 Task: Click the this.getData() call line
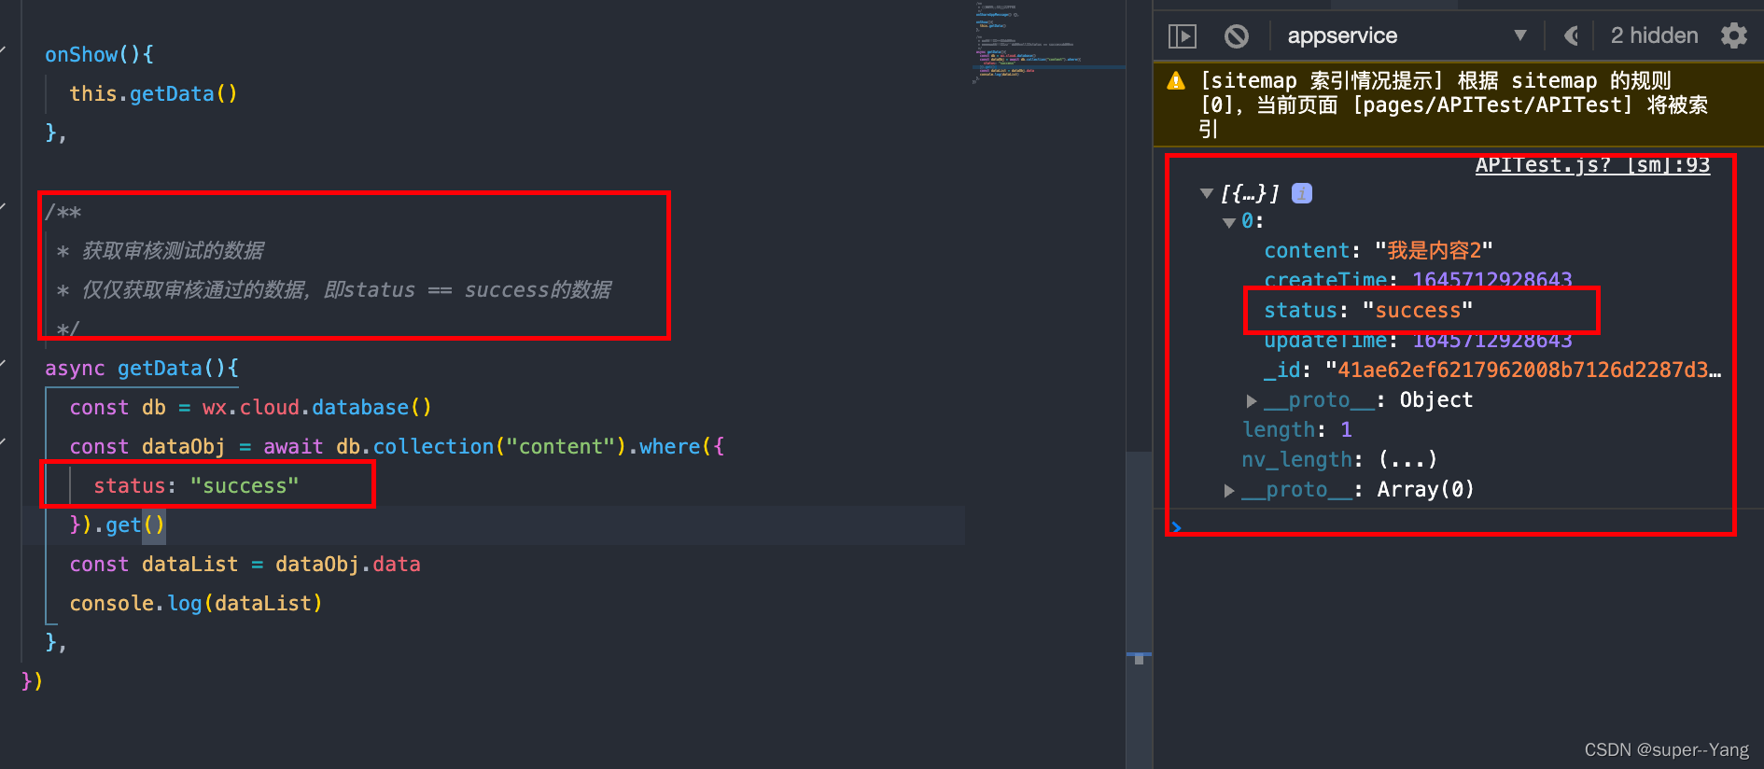click(153, 93)
